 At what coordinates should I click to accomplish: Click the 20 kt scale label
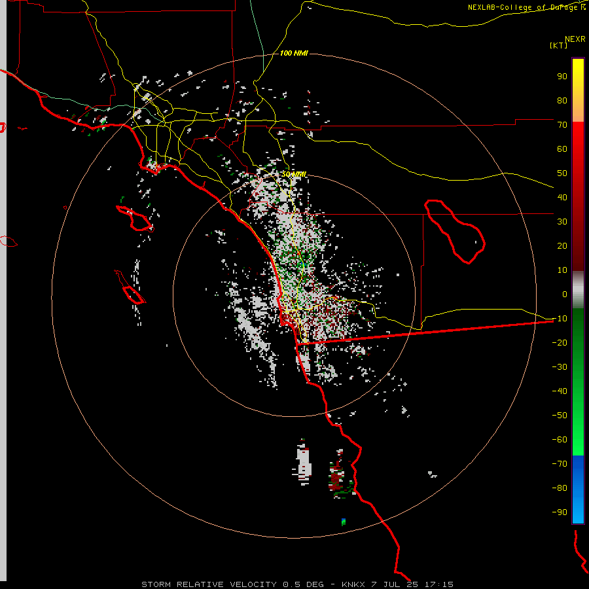(x=562, y=246)
